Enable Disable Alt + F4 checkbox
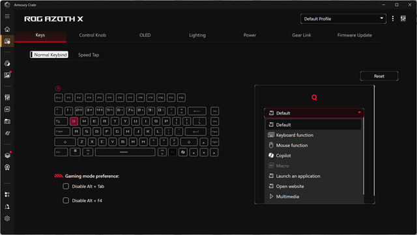This screenshot has height=235, width=417. 66,200
